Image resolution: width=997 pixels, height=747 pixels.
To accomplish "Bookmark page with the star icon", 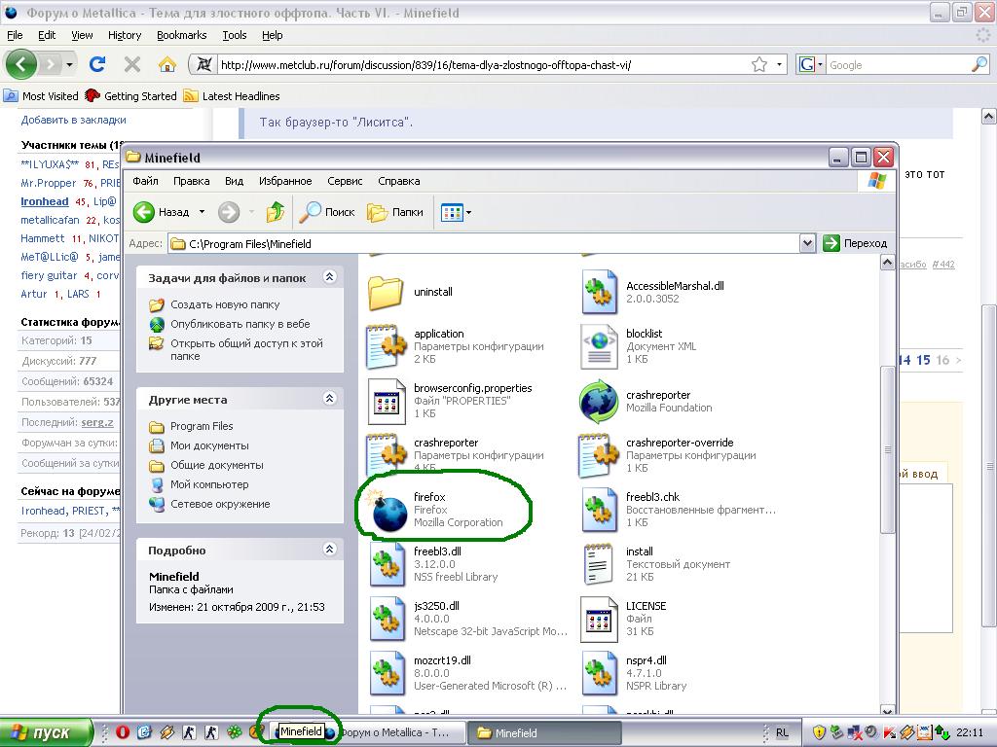I will 759,65.
